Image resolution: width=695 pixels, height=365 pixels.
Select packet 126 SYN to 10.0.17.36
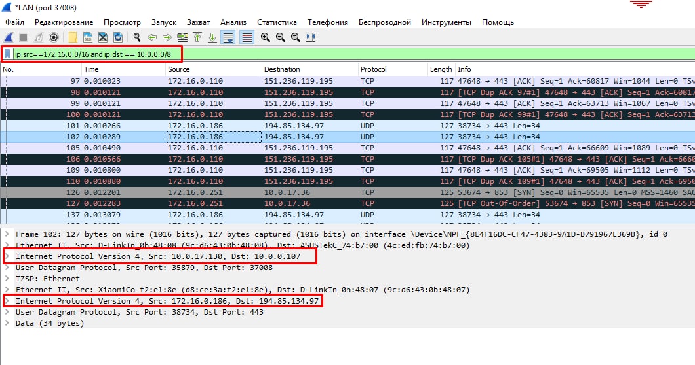pyautogui.click(x=347, y=192)
